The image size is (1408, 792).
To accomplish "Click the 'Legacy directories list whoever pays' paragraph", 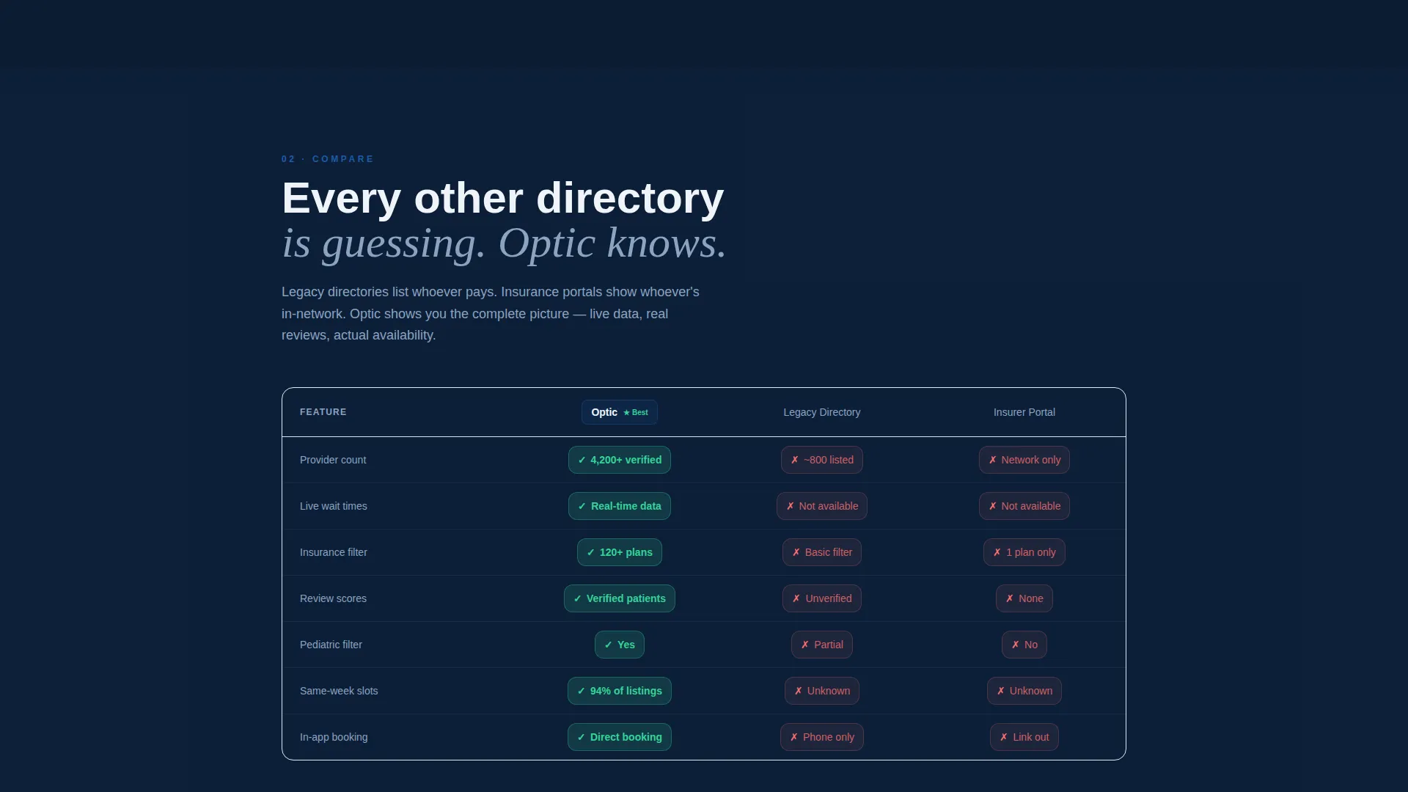I will point(490,313).
